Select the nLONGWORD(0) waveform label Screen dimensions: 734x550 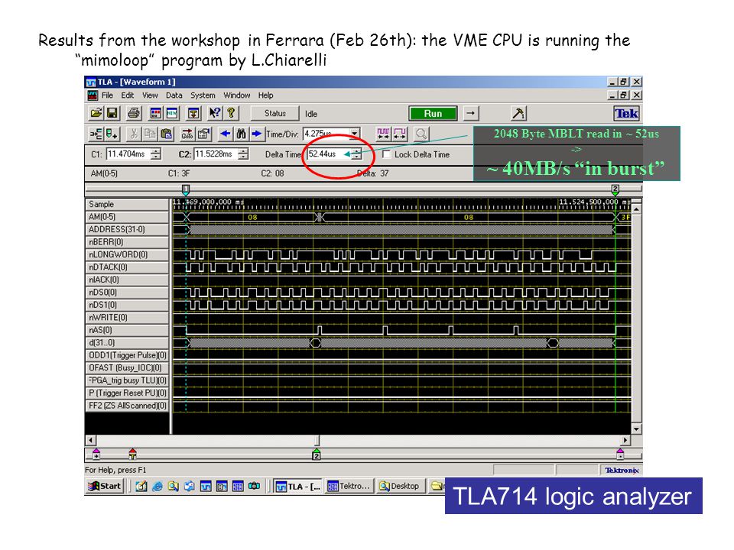(x=128, y=254)
